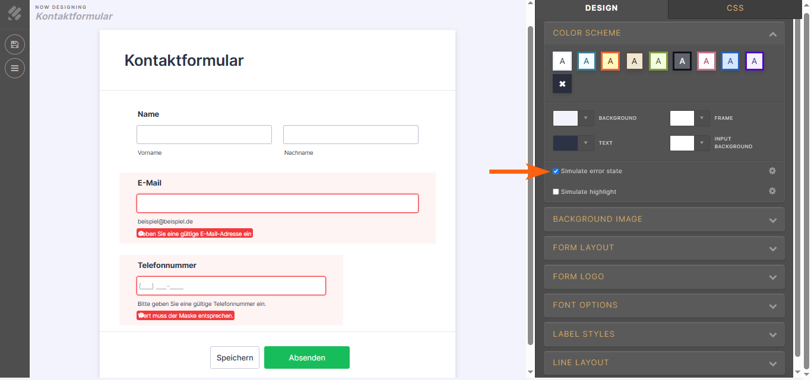
Task: Select the plain white color scheme
Action: (x=562, y=60)
